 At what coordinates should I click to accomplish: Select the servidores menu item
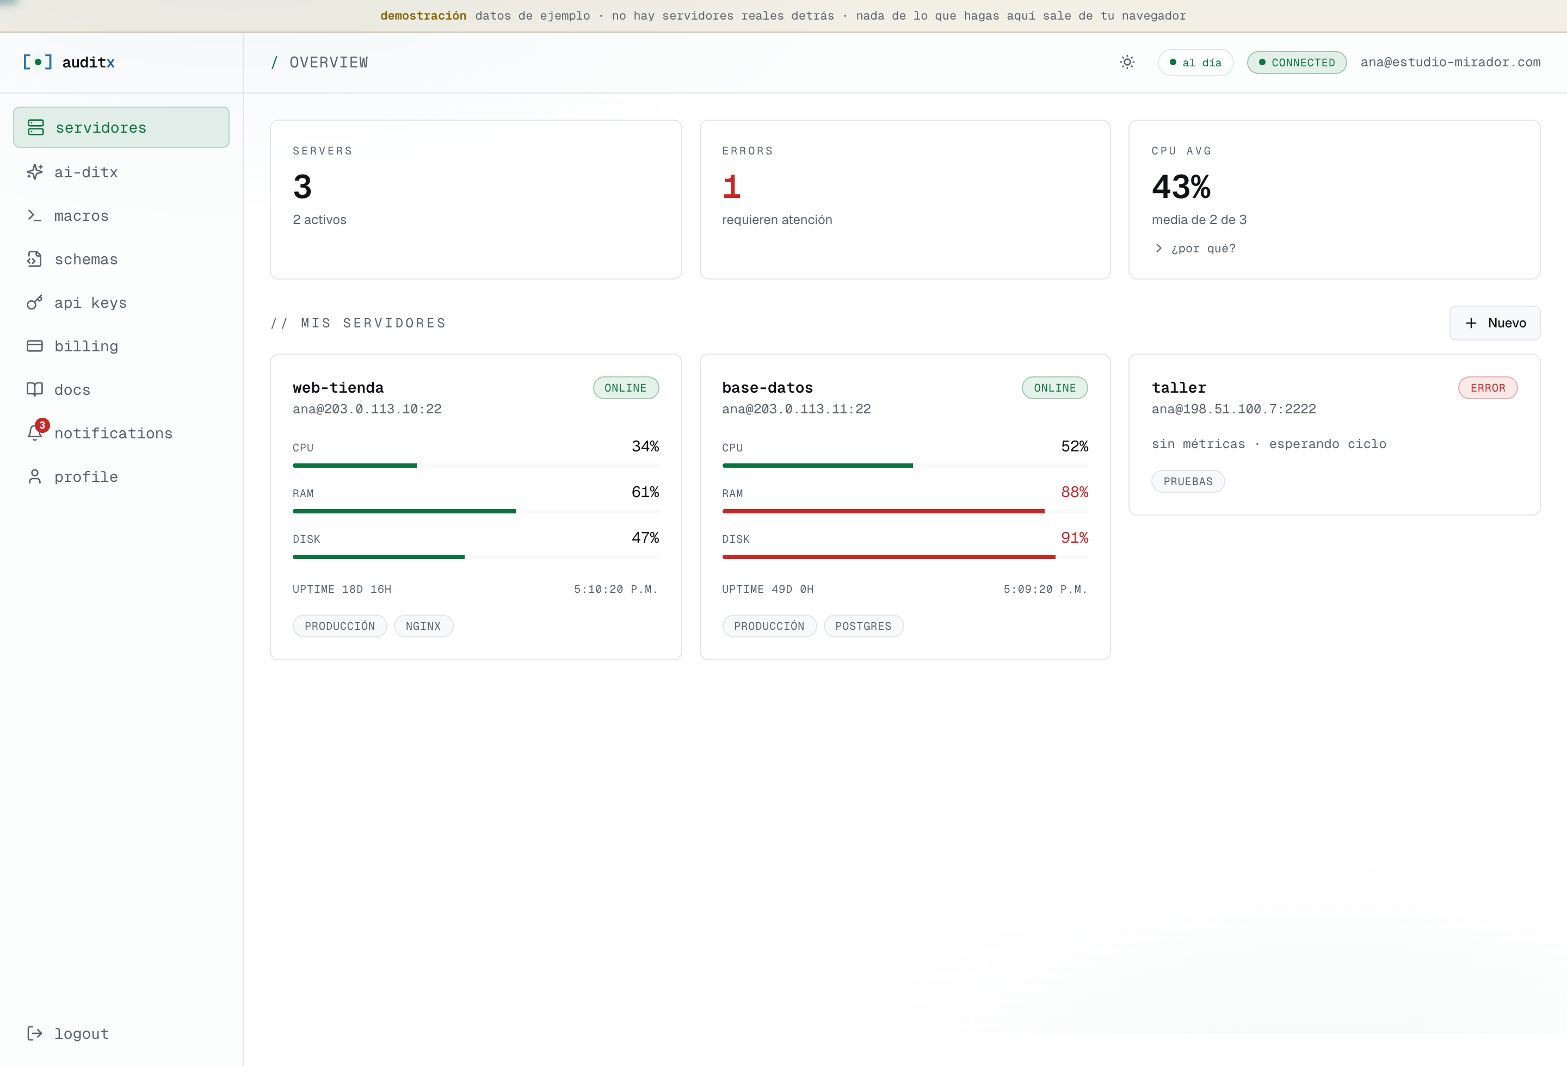click(x=121, y=127)
